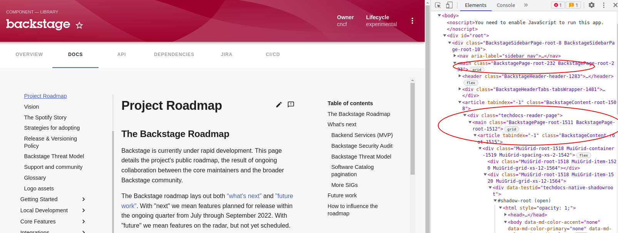
Task: Jump to What's next in table of contents
Action: click(342, 124)
